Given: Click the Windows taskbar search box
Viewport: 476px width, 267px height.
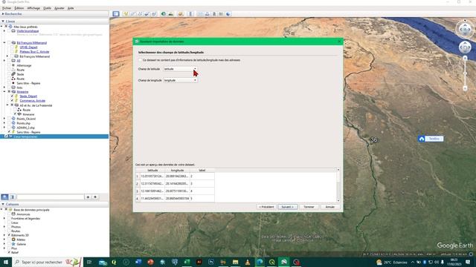Looking at the screenshot, I should coord(47,262).
